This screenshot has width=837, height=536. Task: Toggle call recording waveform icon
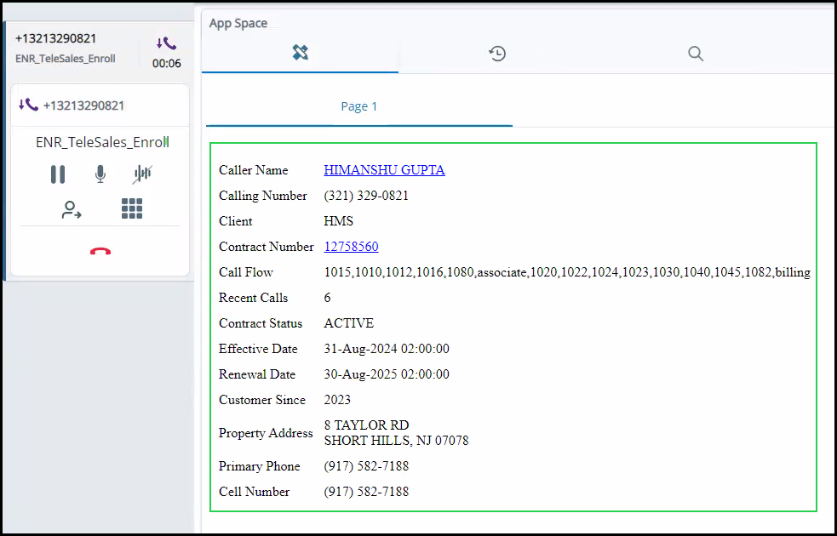142,174
